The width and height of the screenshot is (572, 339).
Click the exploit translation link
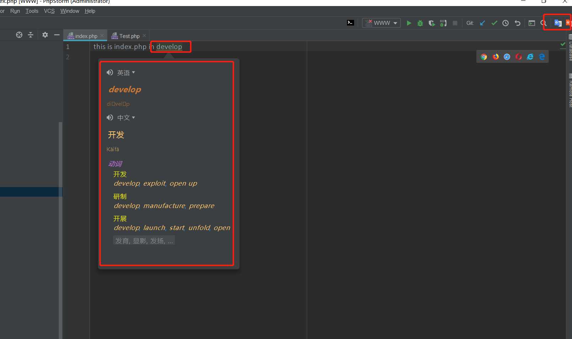click(x=154, y=184)
